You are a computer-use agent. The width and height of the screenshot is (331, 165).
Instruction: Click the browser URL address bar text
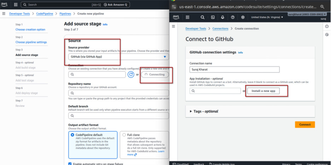(247, 6)
